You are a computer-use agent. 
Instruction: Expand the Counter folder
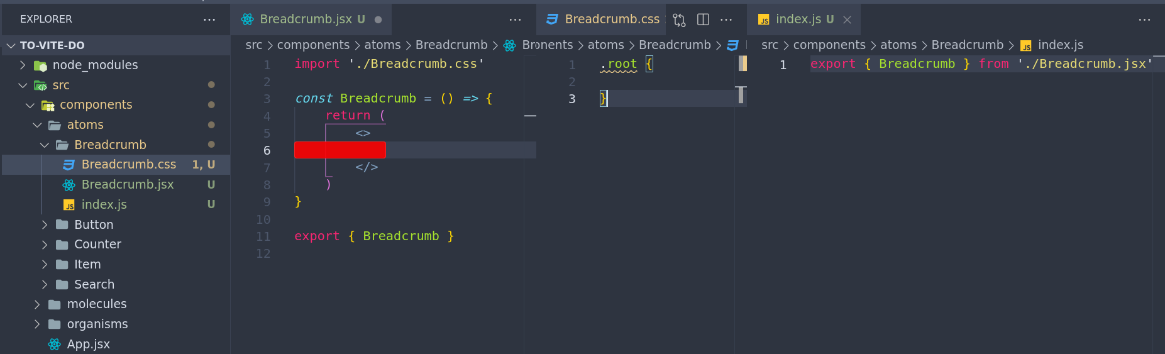click(x=45, y=245)
